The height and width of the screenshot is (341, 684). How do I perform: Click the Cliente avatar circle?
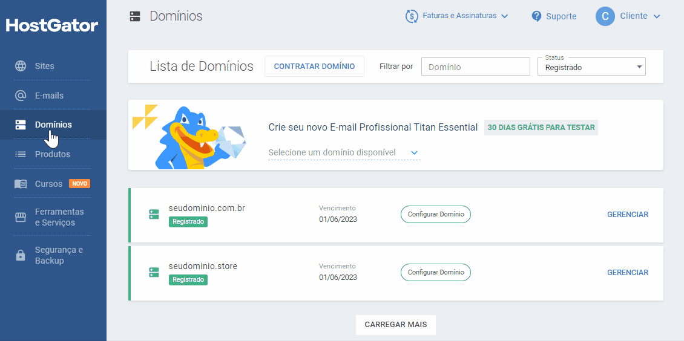(605, 16)
